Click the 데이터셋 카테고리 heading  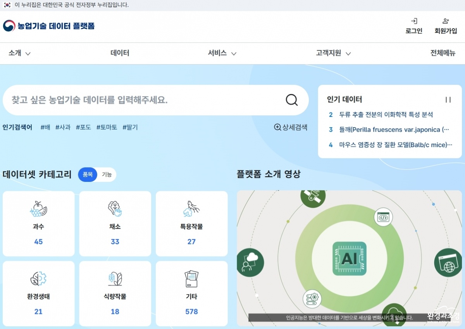[x=37, y=175]
